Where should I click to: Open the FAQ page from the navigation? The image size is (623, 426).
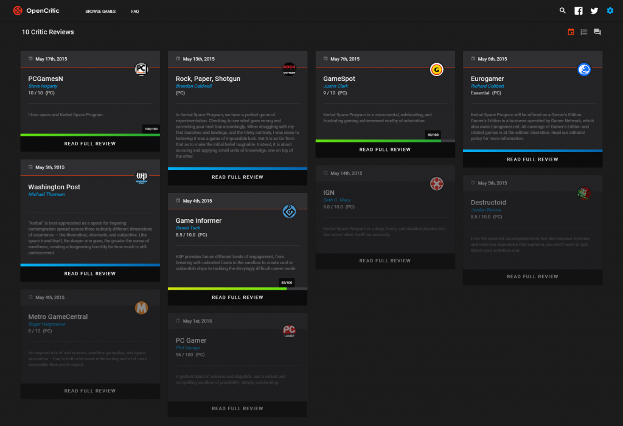134,11
